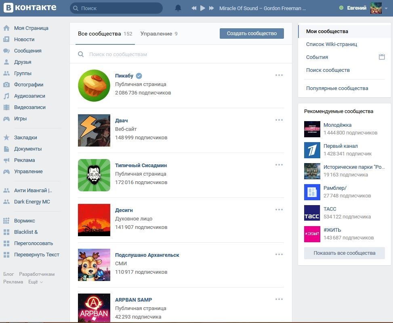The width and height of the screenshot is (393, 323).
Task: Click the Игры gamepad icon
Action: coord(6,119)
